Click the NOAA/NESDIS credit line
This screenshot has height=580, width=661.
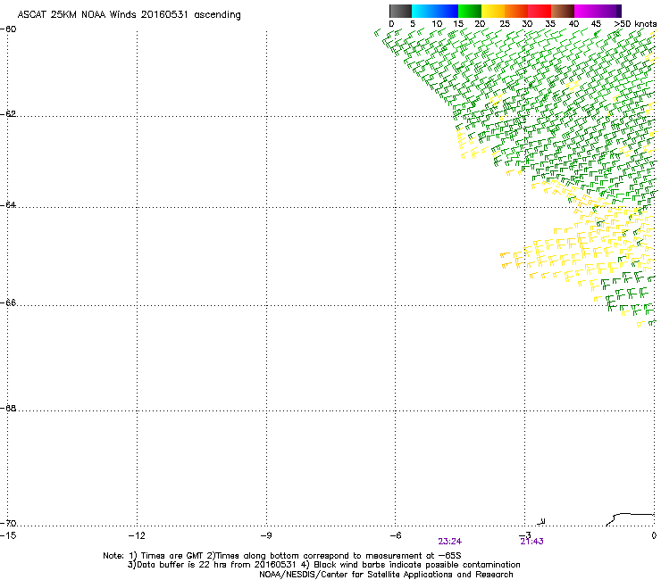pyautogui.click(x=386, y=575)
